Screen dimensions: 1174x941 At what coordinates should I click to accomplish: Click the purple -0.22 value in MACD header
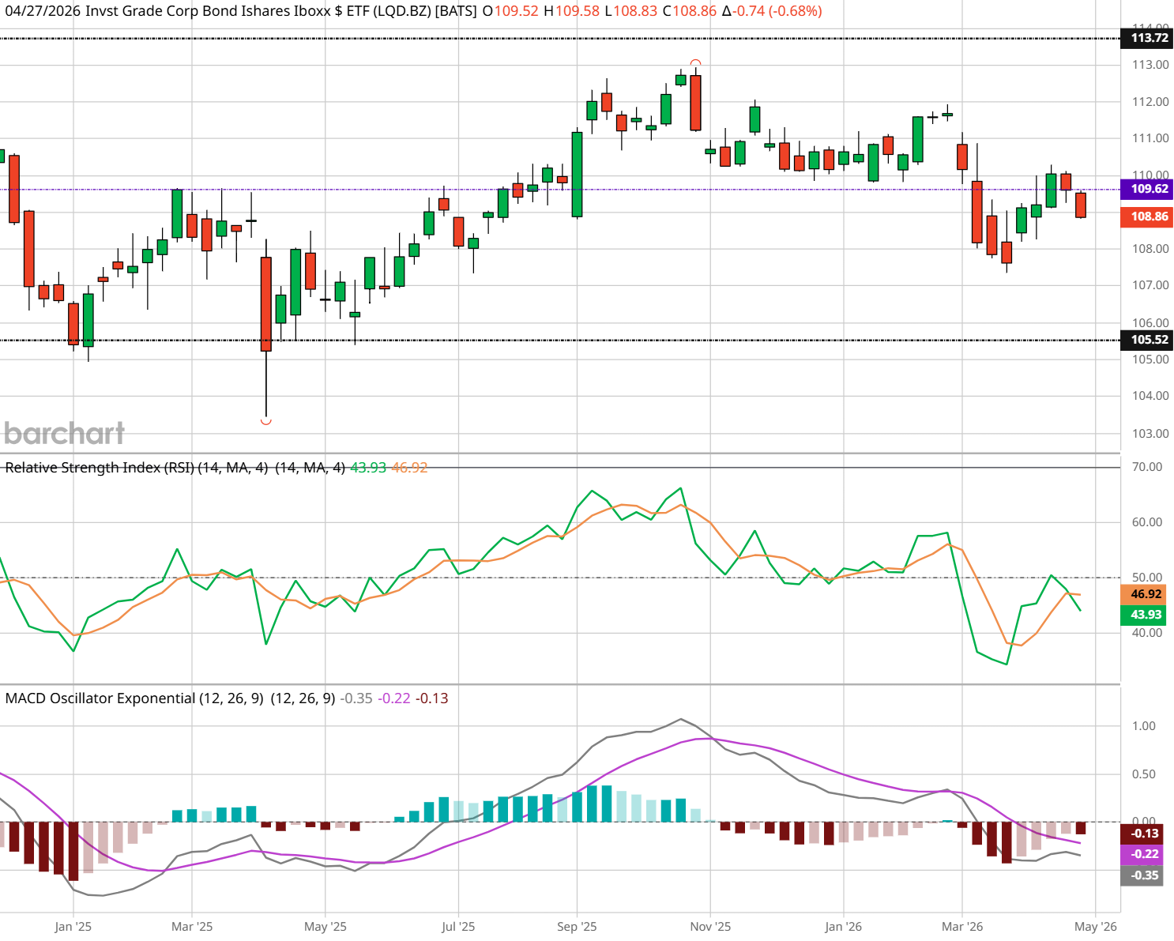(x=394, y=698)
